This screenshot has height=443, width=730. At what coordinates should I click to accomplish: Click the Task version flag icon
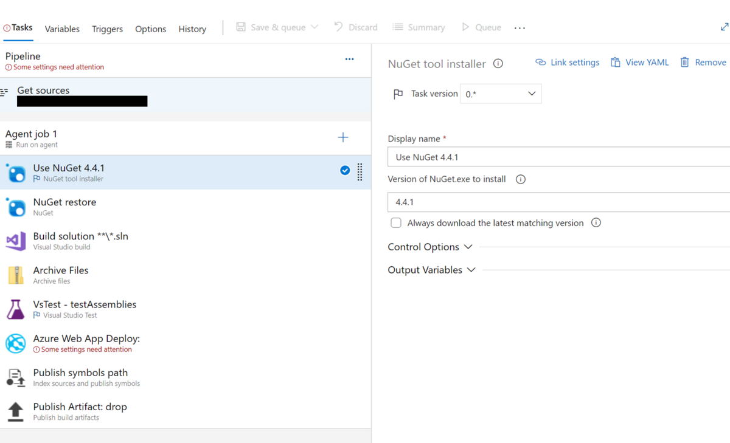[x=398, y=94]
